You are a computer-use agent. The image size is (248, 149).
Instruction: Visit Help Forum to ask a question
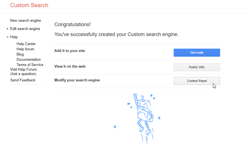coord(23,71)
